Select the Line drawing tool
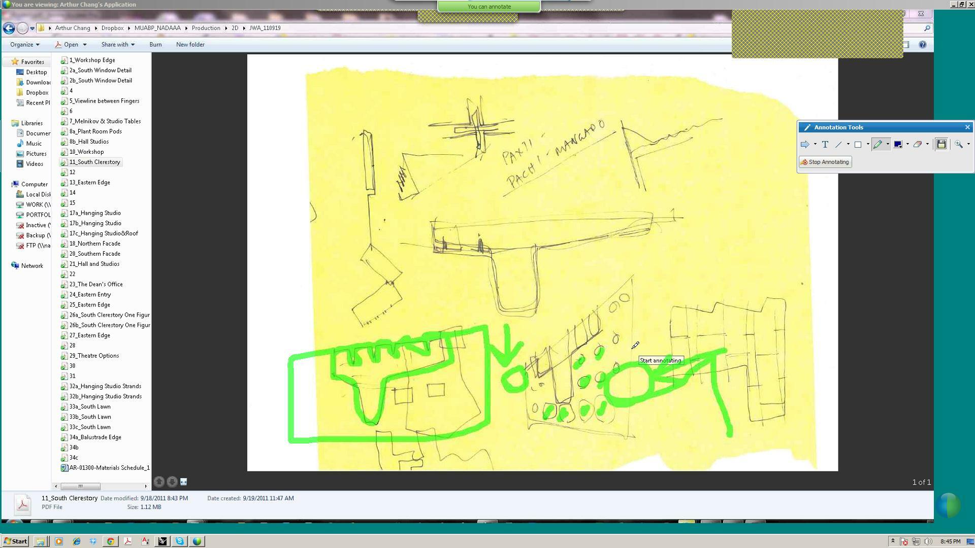This screenshot has height=548, width=975. 838,145
